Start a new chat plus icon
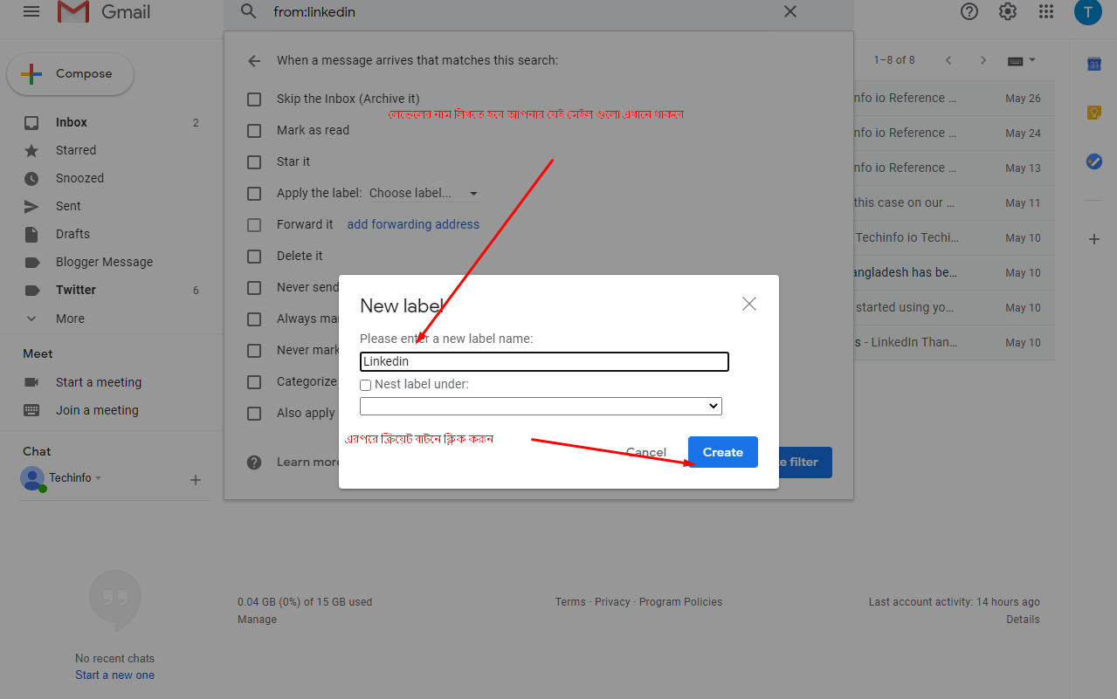 [196, 479]
